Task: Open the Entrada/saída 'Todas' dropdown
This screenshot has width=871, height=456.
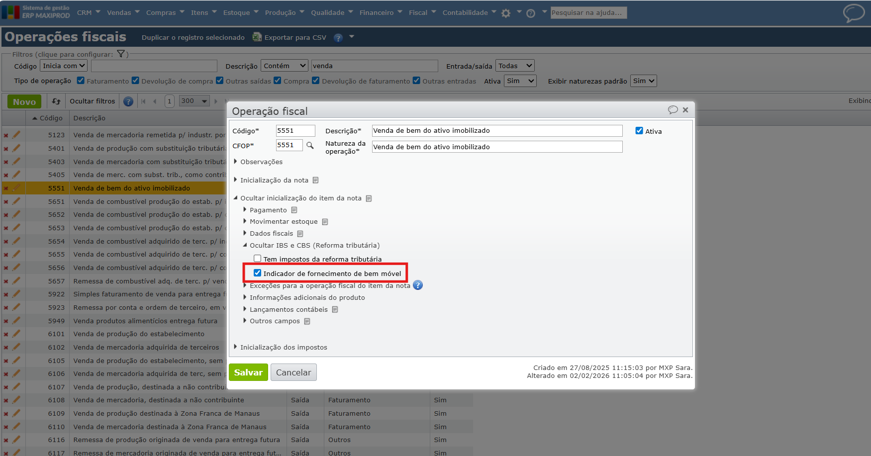Action: (515, 66)
